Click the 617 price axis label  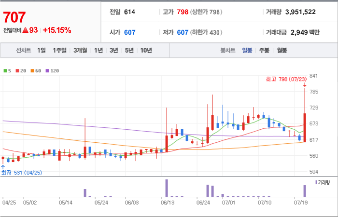(x=314, y=140)
